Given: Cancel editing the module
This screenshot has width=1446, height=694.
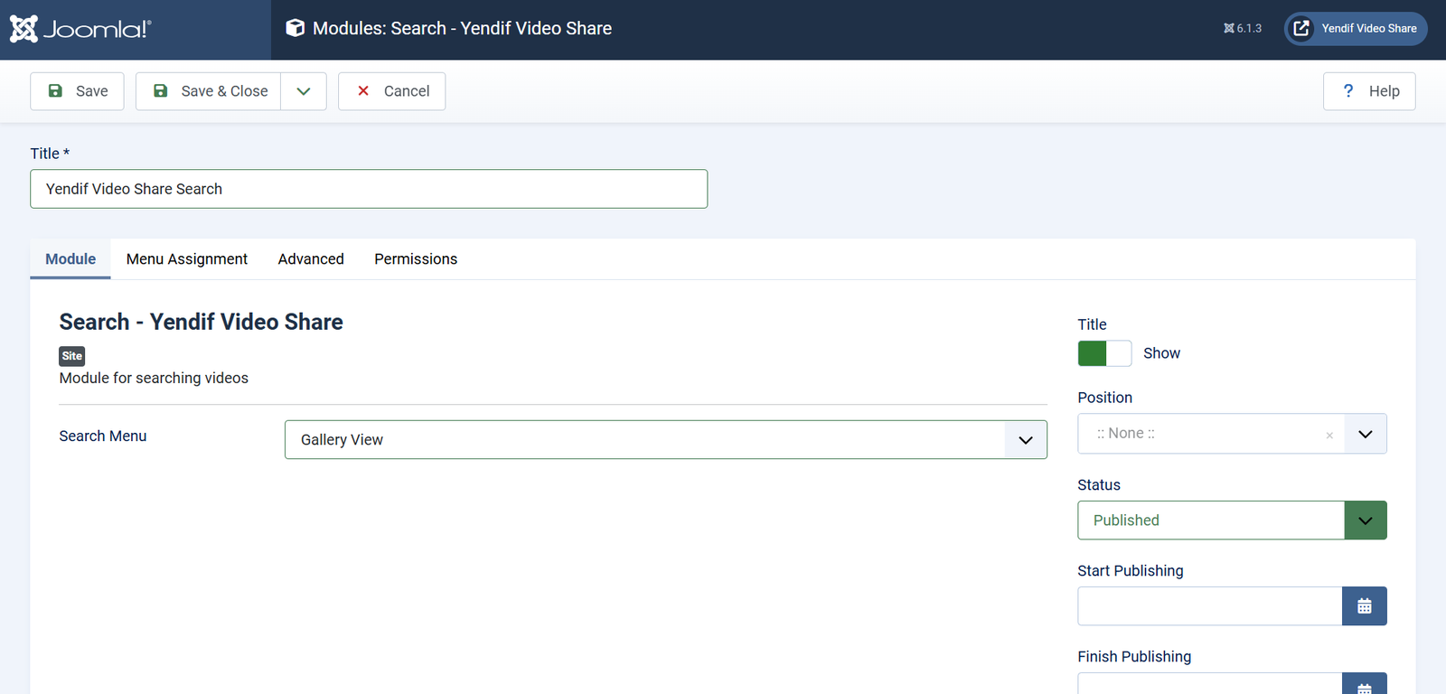Looking at the screenshot, I should [x=391, y=91].
